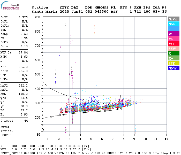This screenshot has height=155, width=181.
Task: Click the RSF program label
Action: tap(114, 12)
